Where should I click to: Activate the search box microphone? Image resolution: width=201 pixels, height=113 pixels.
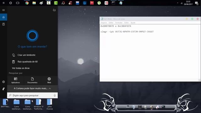[55, 95]
